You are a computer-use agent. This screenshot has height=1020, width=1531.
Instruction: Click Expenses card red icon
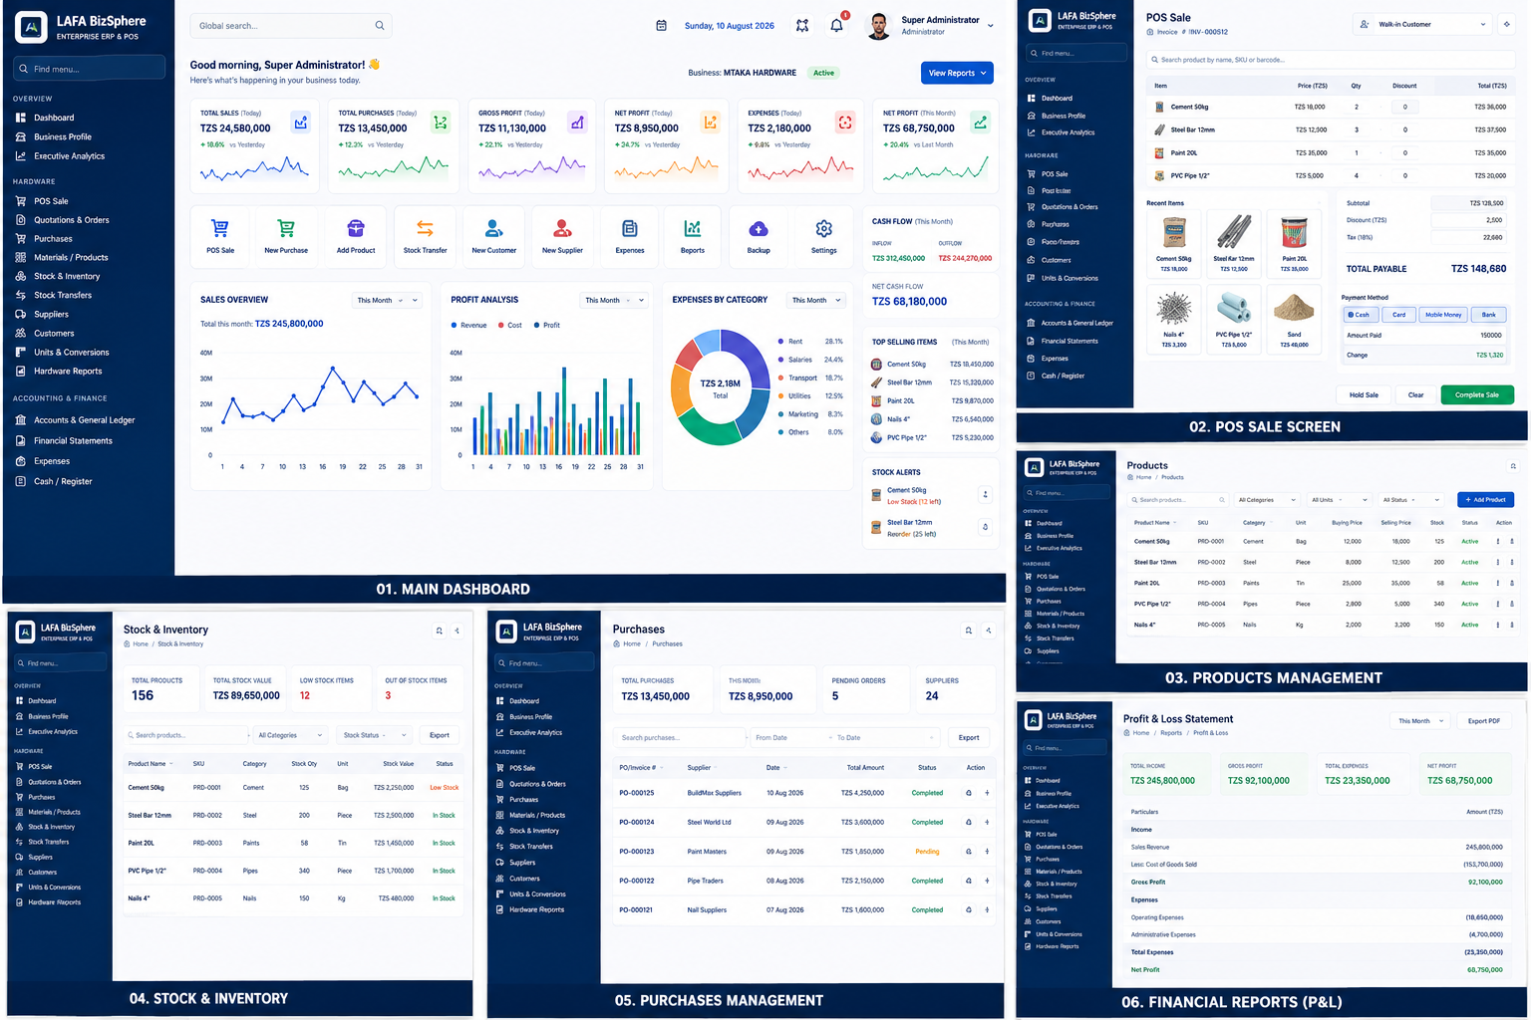coord(845,123)
